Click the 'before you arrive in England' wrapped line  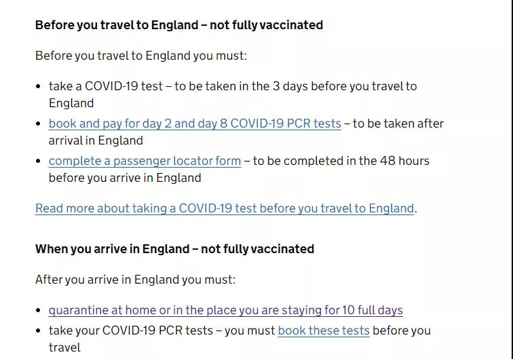[x=125, y=178]
